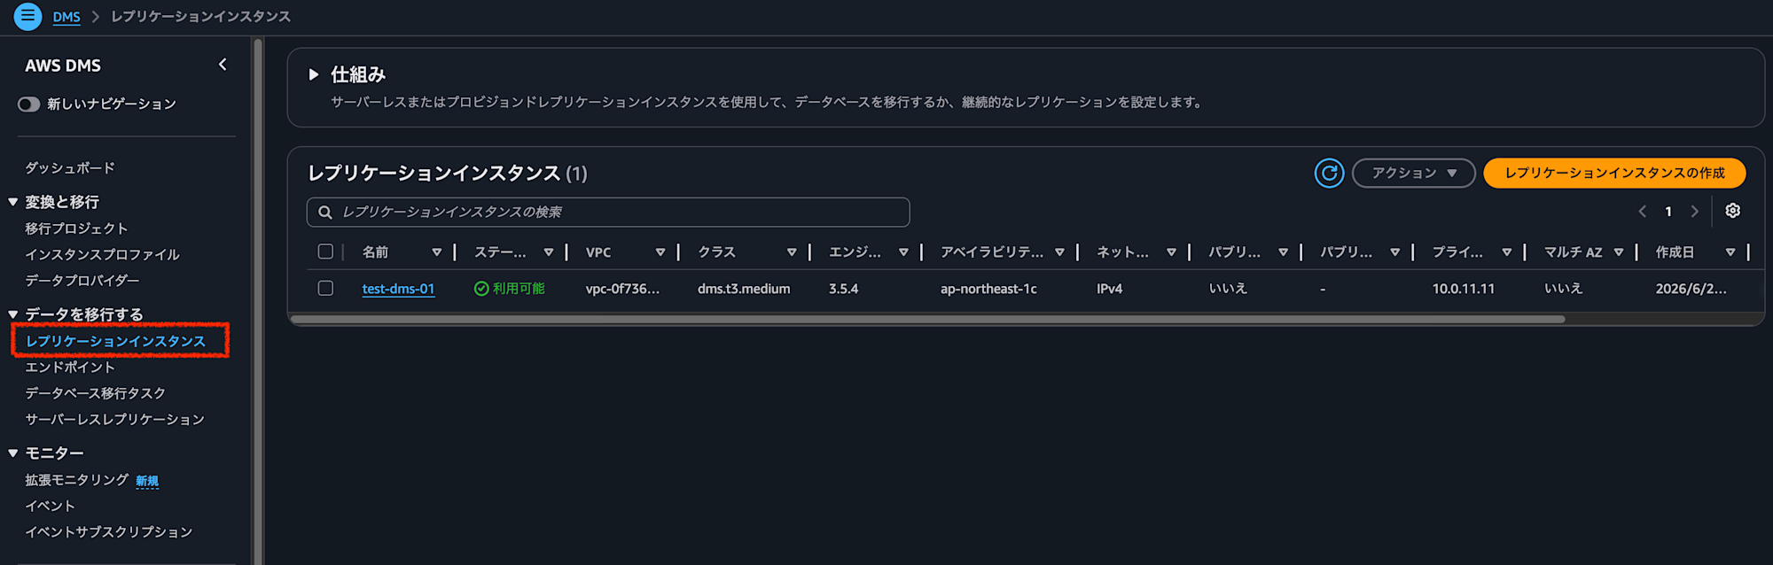This screenshot has height=565, width=1773.
Task: Toggle 新しいナビゲーション switch
Action: (28, 104)
